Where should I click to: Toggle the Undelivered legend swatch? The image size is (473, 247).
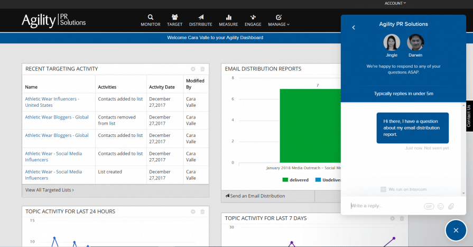point(318,180)
